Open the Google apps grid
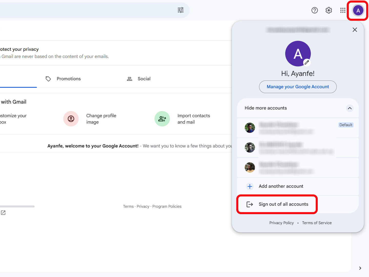 pyautogui.click(x=343, y=10)
